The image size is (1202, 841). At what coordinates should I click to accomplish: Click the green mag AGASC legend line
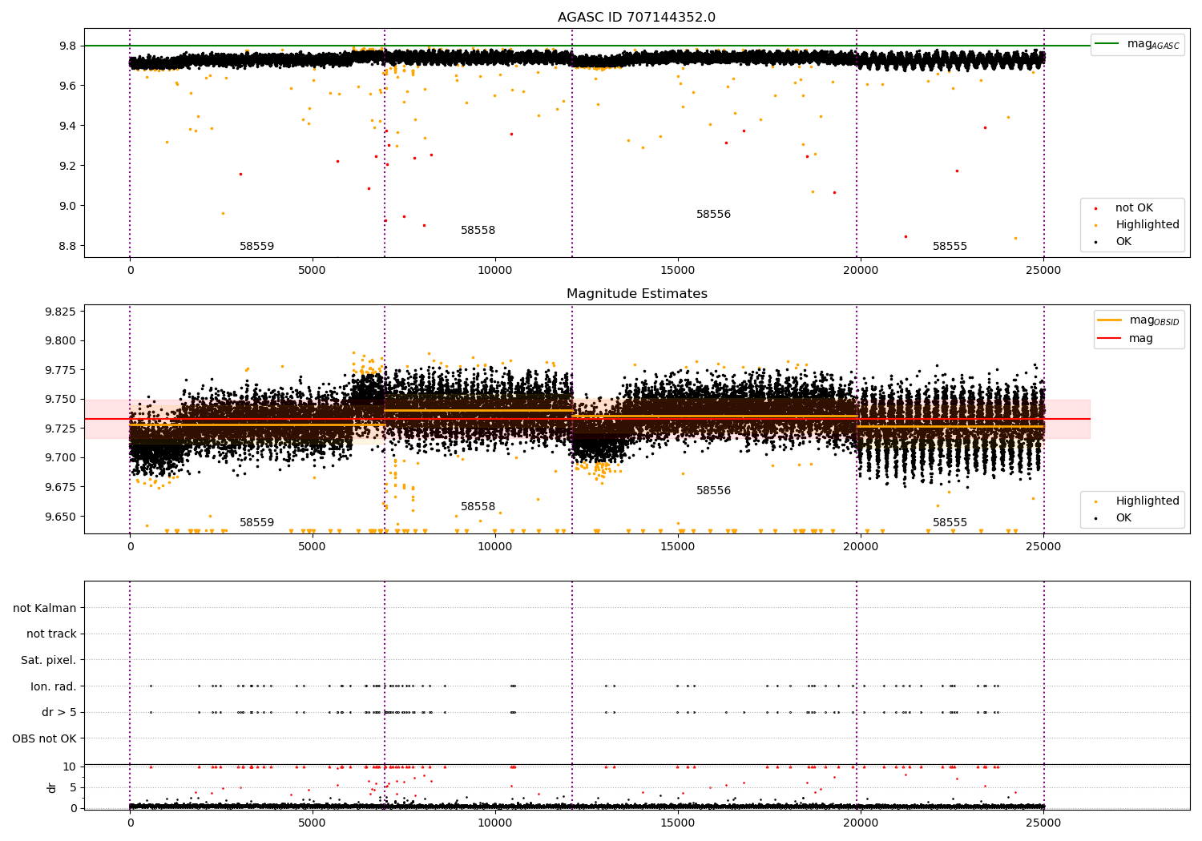tap(1107, 44)
